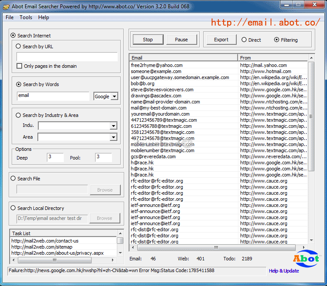Click the search words field containing email
Viewport: 327px width, 286px height.
[x=53, y=96]
